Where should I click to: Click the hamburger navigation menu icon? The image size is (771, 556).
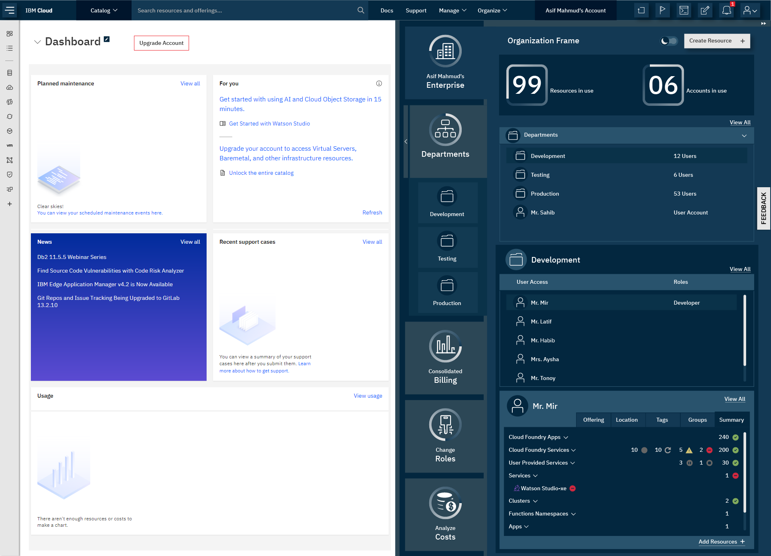tap(10, 10)
